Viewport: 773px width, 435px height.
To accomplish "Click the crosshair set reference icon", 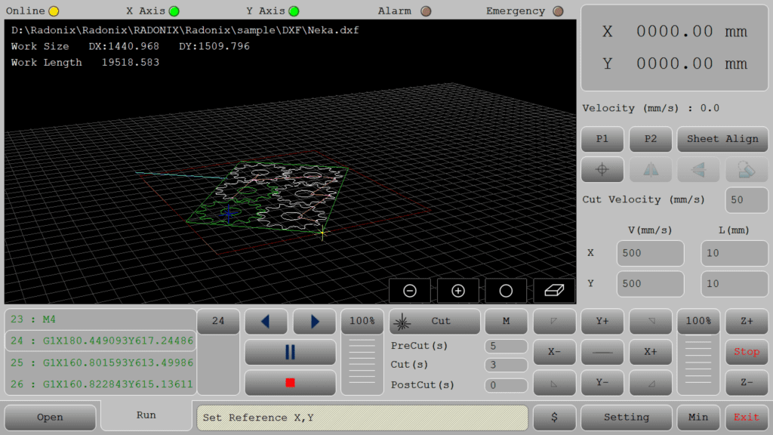I will click(602, 170).
